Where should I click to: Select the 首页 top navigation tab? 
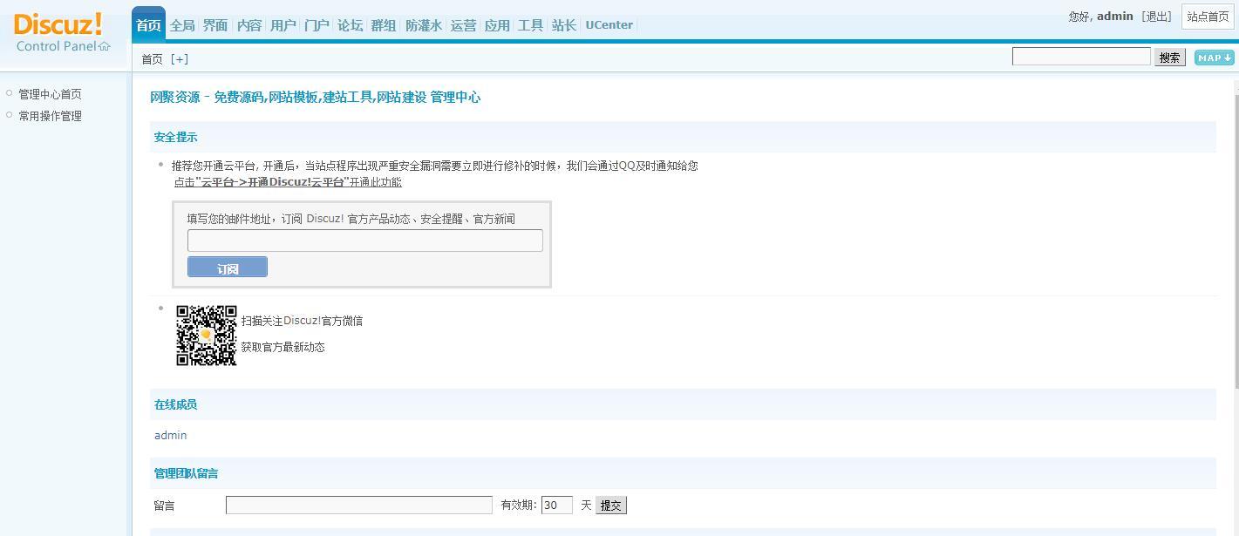[x=148, y=24]
